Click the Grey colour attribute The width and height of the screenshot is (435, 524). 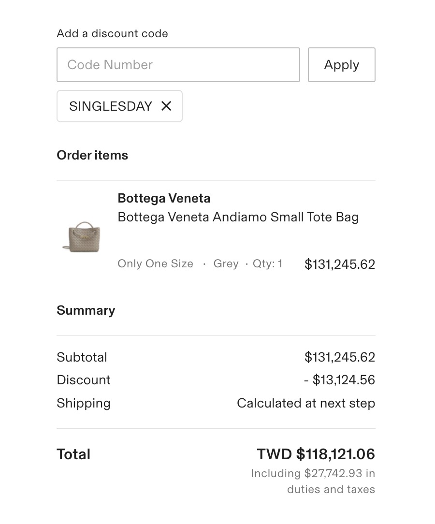tap(226, 264)
